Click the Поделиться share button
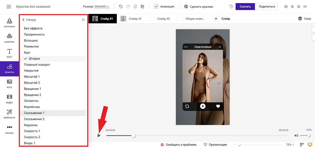The image size is (315, 147). point(267,6)
